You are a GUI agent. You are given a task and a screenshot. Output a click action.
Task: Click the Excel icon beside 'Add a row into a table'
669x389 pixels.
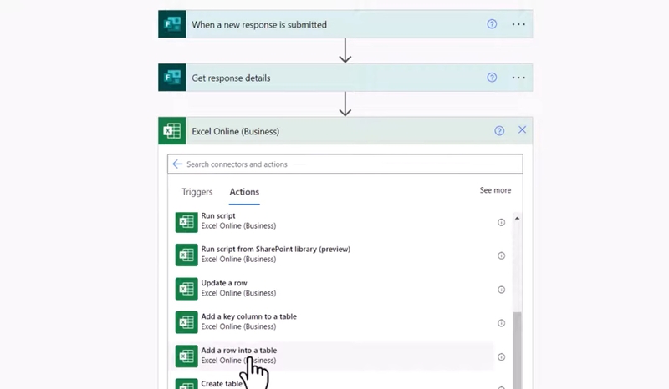pos(186,356)
